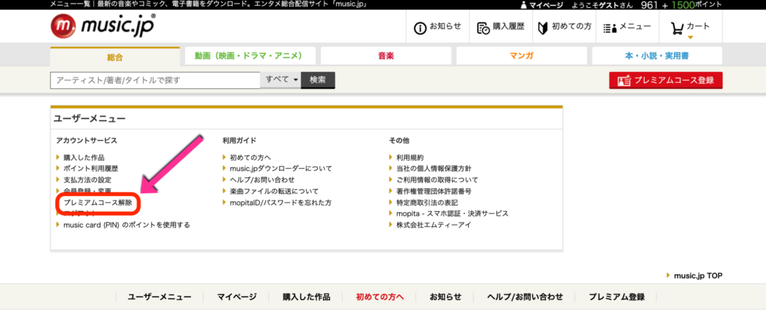The height and width of the screenshot is (311, 766).
Task: Click the music.jp logo
Action: click(x=103, y=27)
